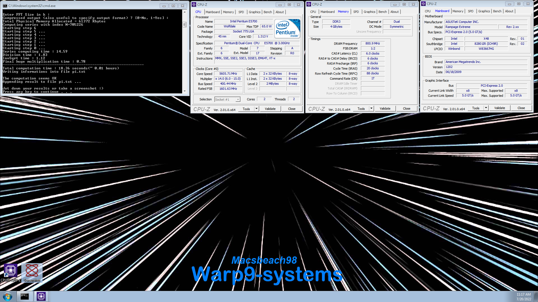Click Tools button in the Mainboard window
538x302 pixels.
[476, 108]
